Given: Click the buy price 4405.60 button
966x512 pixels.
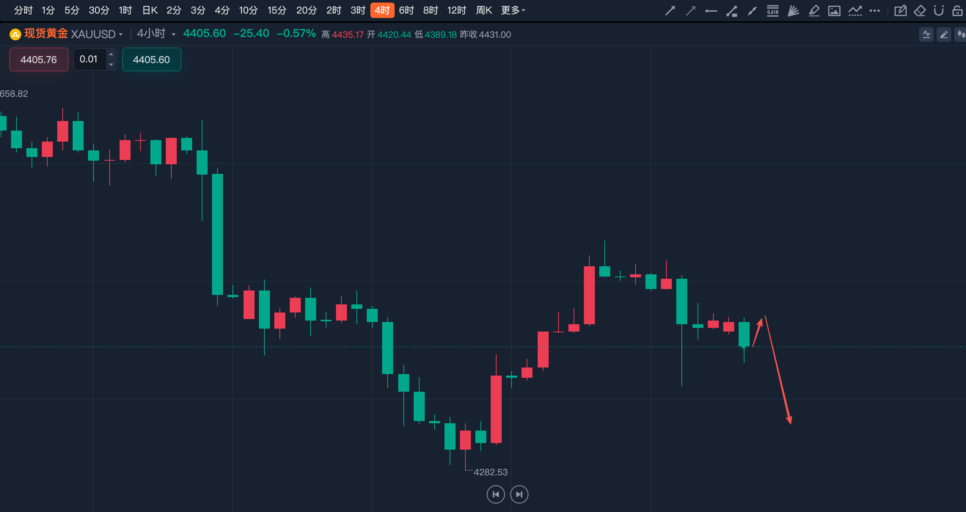Looking at the screenshot, I should pos(151,59).
